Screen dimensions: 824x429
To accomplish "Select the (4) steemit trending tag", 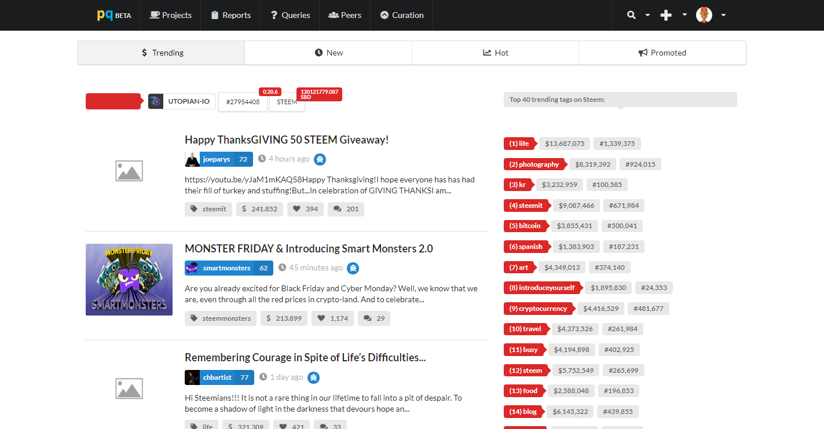I will (x=527, y=206).
